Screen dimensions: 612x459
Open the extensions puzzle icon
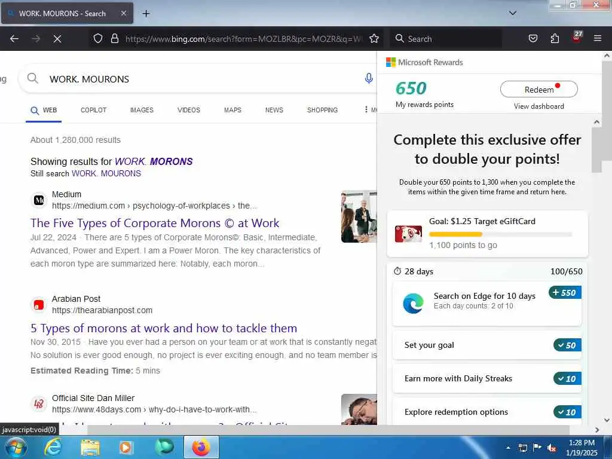coord(555,38)
